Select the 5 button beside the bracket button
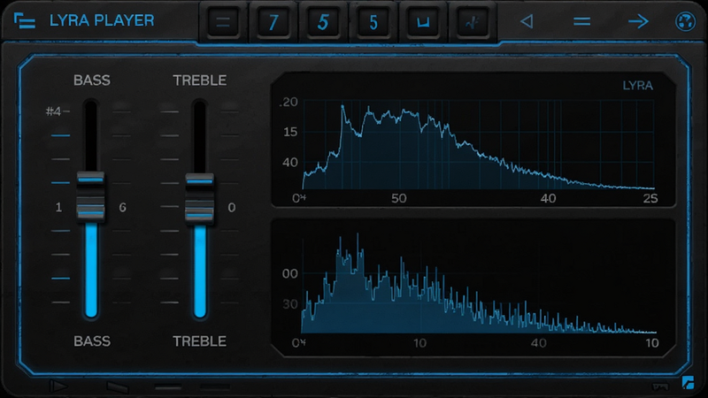Screen dimensions: 708x398 click(x=373, y=21)
